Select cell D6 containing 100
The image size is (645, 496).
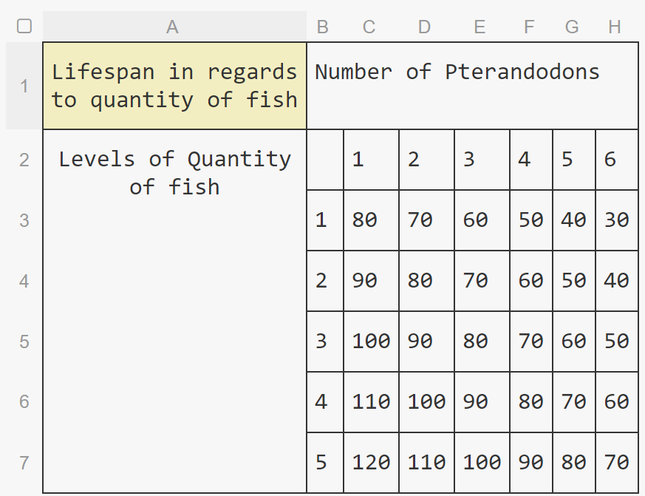pos(426,401)
